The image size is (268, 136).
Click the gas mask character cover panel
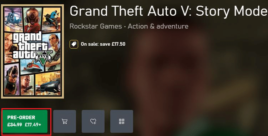[x=32, y=20]
